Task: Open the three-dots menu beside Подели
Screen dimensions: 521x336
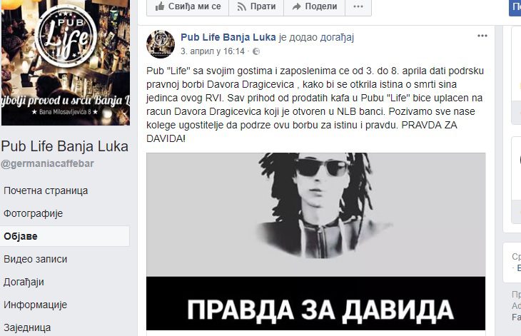Action: (x=358, y=6)
